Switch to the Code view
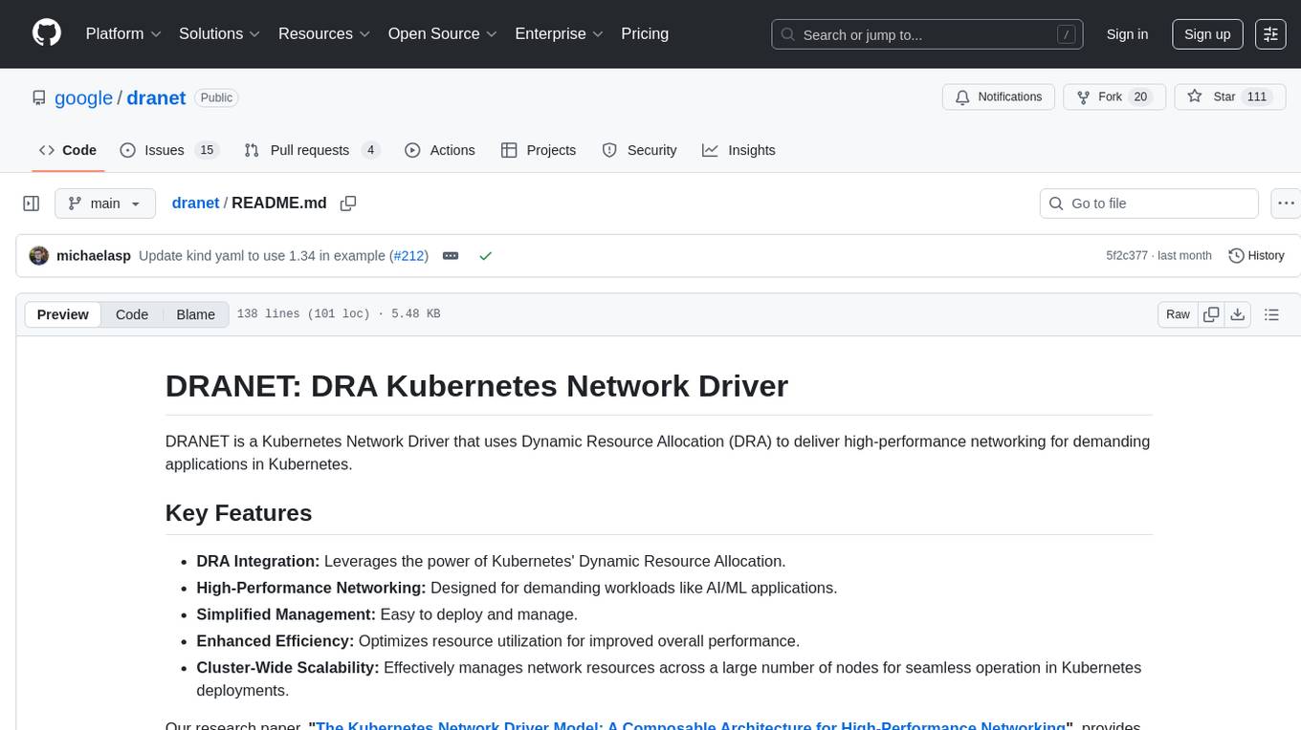The width and height of the screenshot is (1301, 730). coord(132,314)
